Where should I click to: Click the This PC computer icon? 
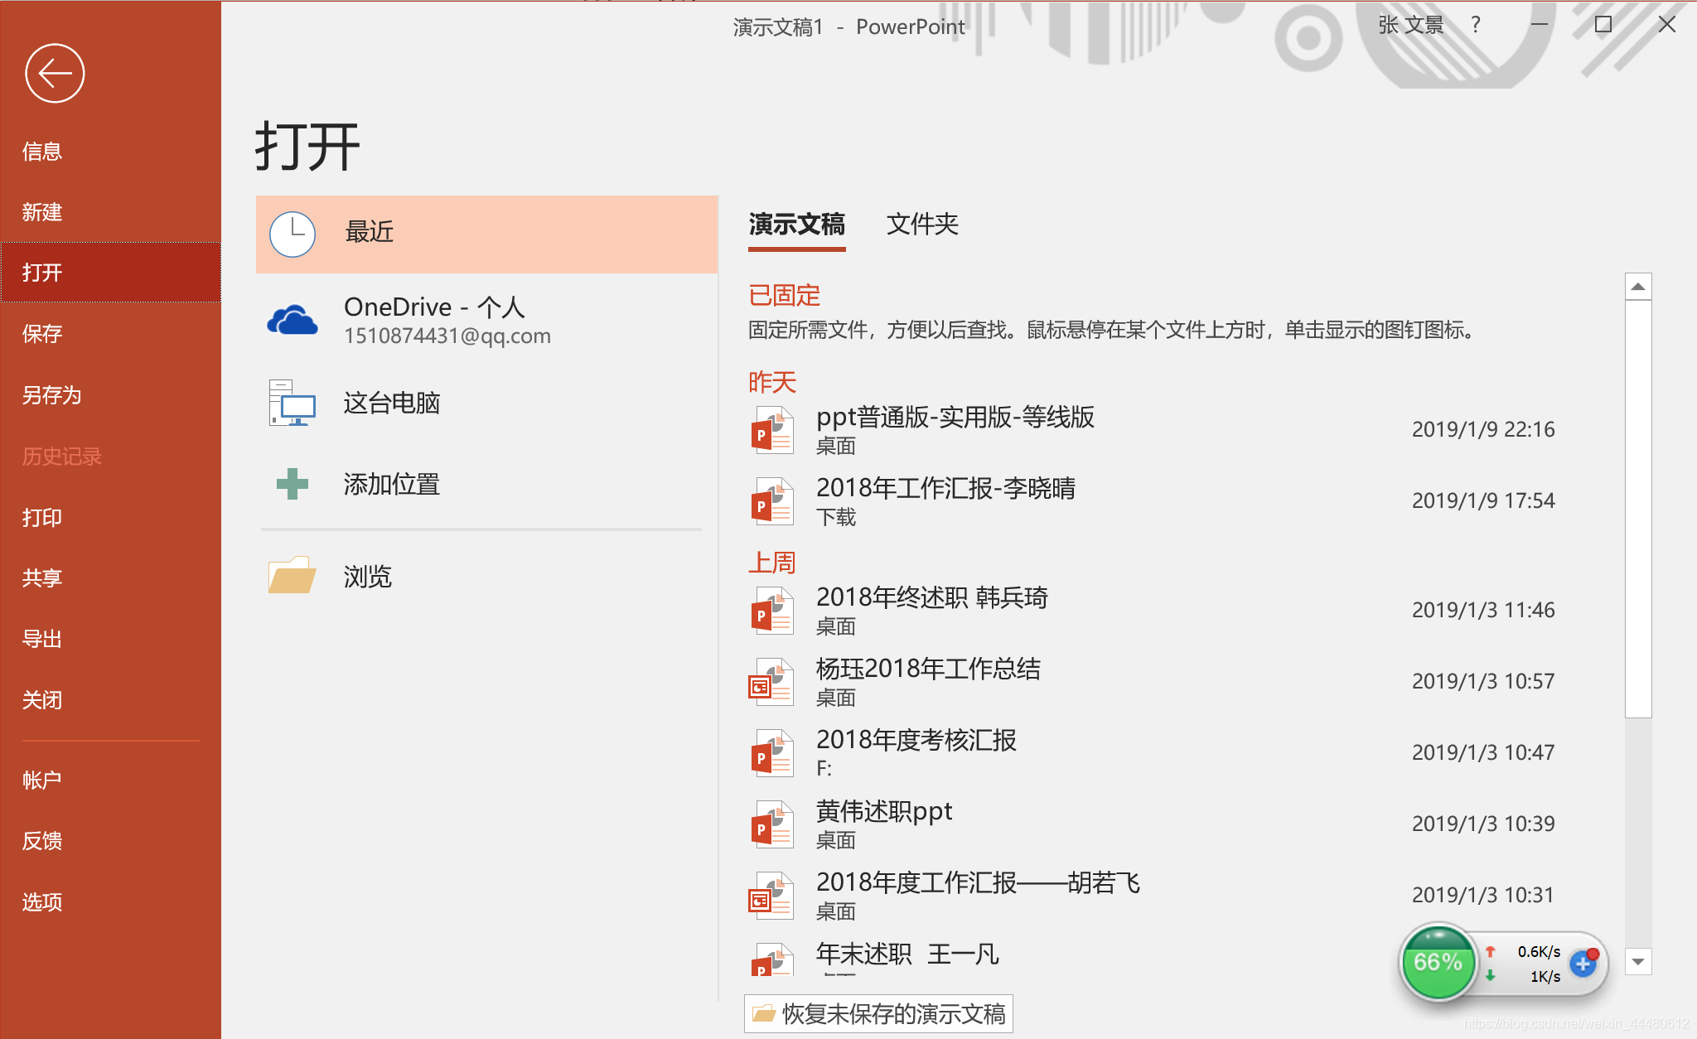[x=292, y=404]
